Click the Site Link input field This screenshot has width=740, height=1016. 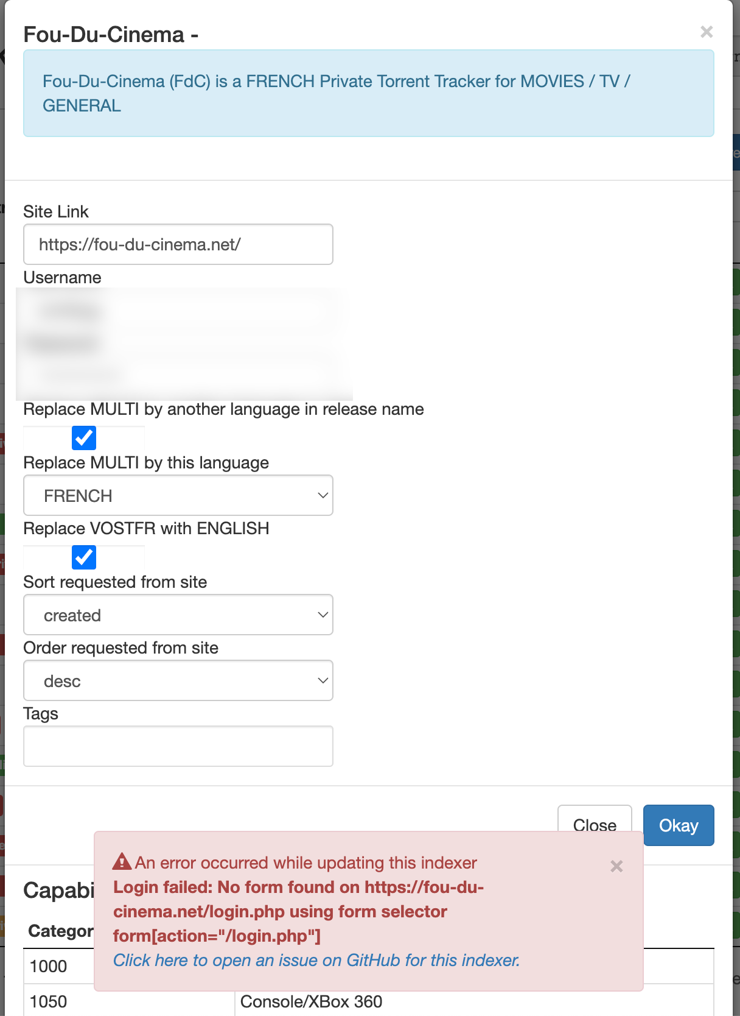pyautogui.click(x=178, y=244)
